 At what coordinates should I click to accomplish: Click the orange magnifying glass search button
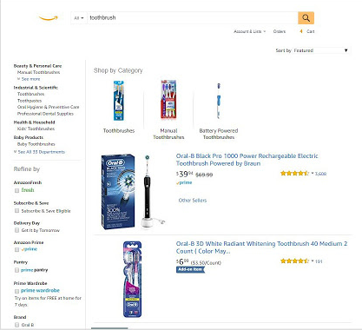pyautogui.click(x=306, y=18)
